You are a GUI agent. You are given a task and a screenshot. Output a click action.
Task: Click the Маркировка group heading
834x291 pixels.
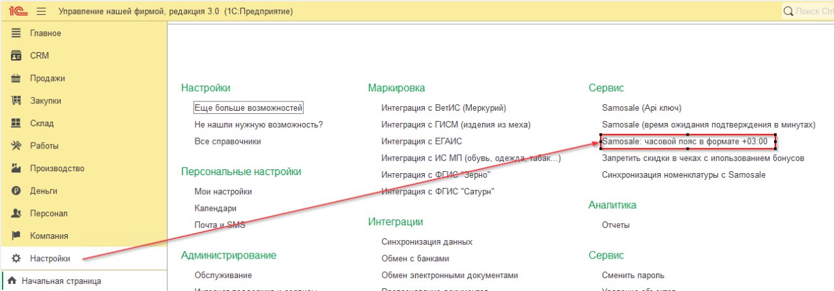[396, 88]
